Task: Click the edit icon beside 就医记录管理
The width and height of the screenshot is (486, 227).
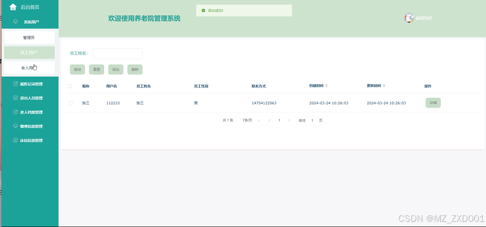Action: pos(15,84)
